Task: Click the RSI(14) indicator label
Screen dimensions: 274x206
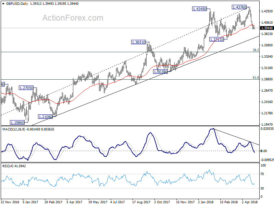Action: tap(8, 166)
